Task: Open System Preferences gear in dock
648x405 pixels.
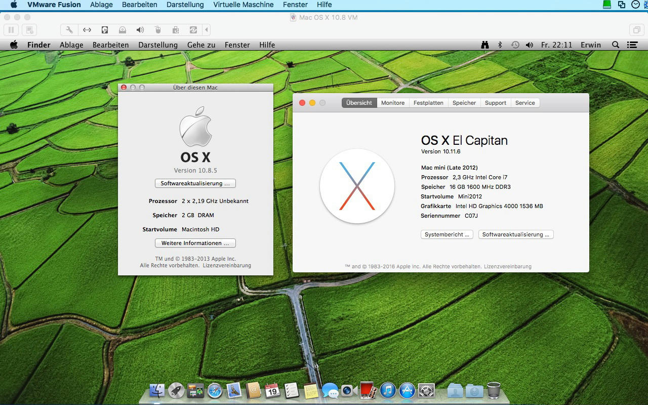Action: (x=426, y=390)
